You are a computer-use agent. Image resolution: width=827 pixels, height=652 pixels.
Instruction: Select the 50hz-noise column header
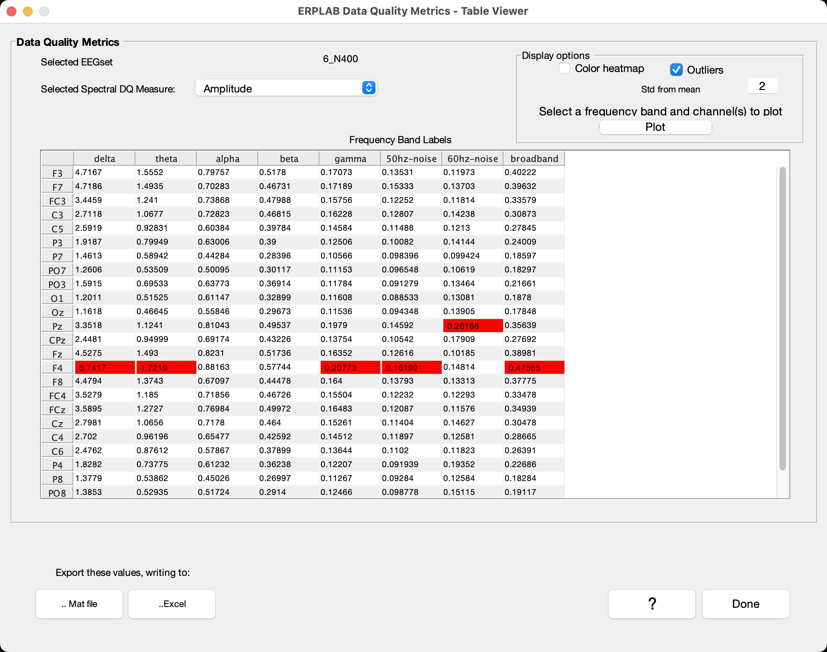click(411, 159)
